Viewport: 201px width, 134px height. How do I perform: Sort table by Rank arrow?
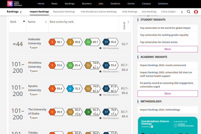click(24, 21)
